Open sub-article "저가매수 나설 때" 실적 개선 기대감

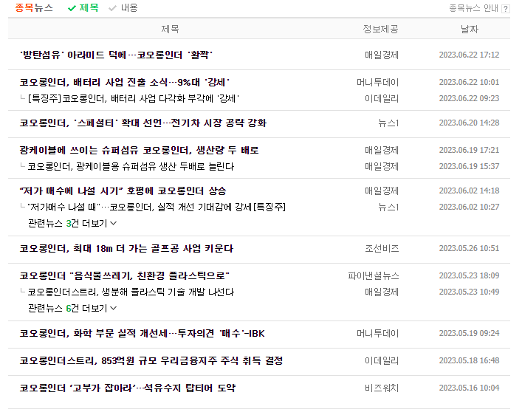[x=157, y=207]
